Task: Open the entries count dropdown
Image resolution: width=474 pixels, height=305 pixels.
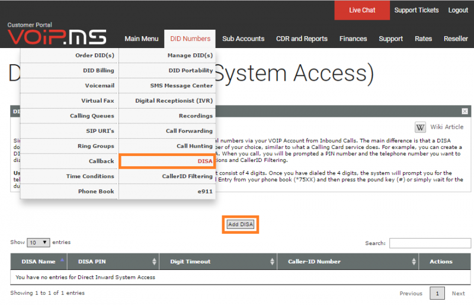Action: 39,242
